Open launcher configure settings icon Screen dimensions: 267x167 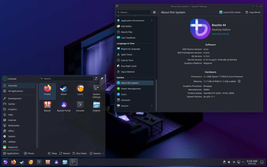click(x=96, y=79)
